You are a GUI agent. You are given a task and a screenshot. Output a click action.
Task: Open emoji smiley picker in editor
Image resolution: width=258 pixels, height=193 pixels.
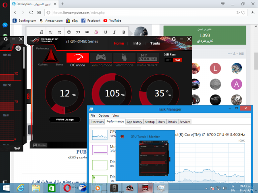point(69,32)
